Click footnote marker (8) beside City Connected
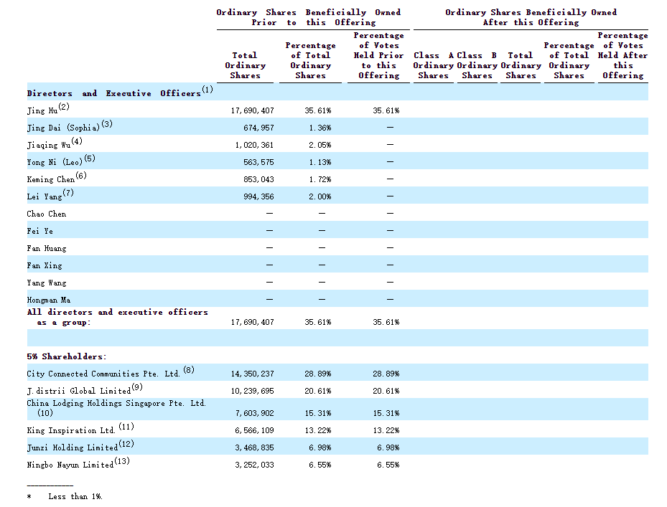Screen dimensions: 667x507 point(189,370)
